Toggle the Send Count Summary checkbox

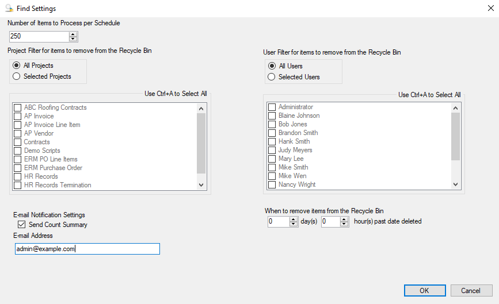(x=22, y=225)
